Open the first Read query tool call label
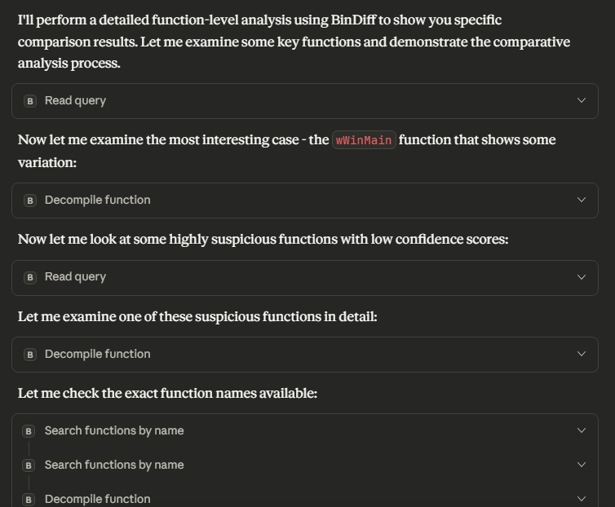Screen dimensions: 615x507 (75, 101)
